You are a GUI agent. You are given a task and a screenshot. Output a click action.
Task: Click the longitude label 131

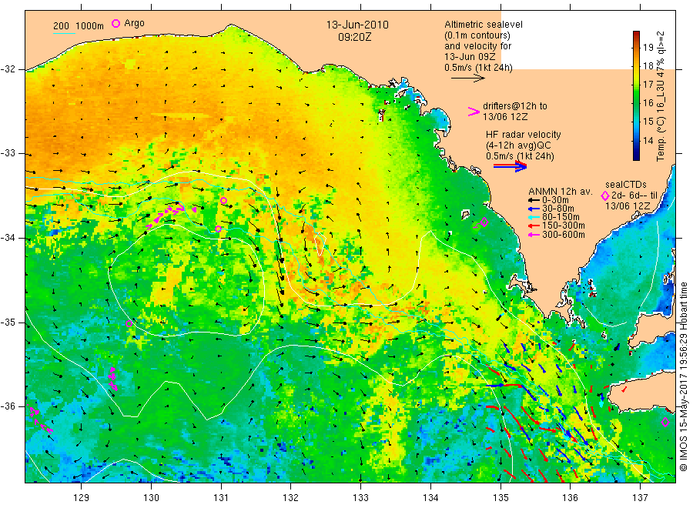pos(221,497)
